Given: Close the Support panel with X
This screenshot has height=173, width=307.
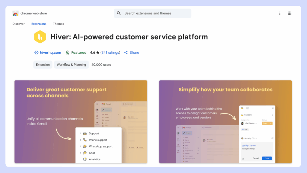Looking at the screenshot, I should coord(273,108).
